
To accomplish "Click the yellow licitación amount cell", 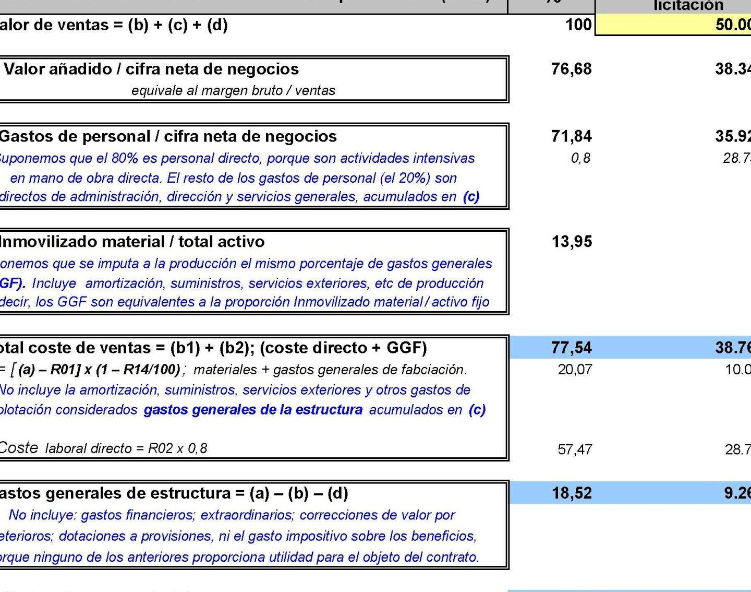I will click(678, 25).
